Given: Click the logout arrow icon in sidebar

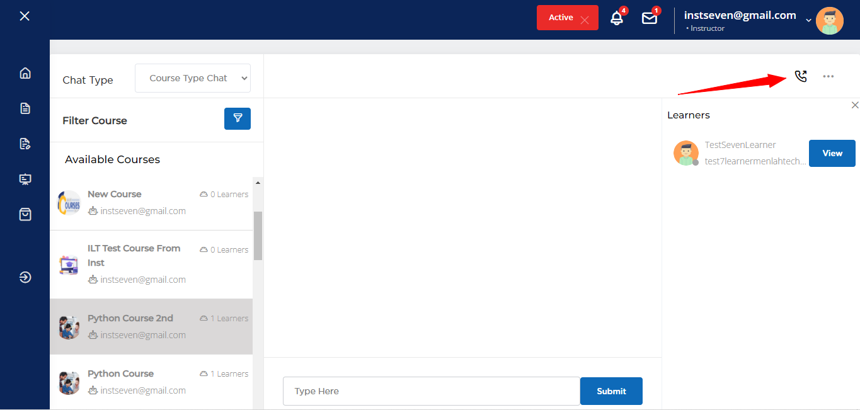Looking at the screenshot, I should pyautogui.click(x=25, y=277).
